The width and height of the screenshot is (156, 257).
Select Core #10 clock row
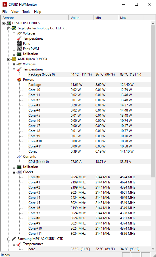(x=89, y=228)
